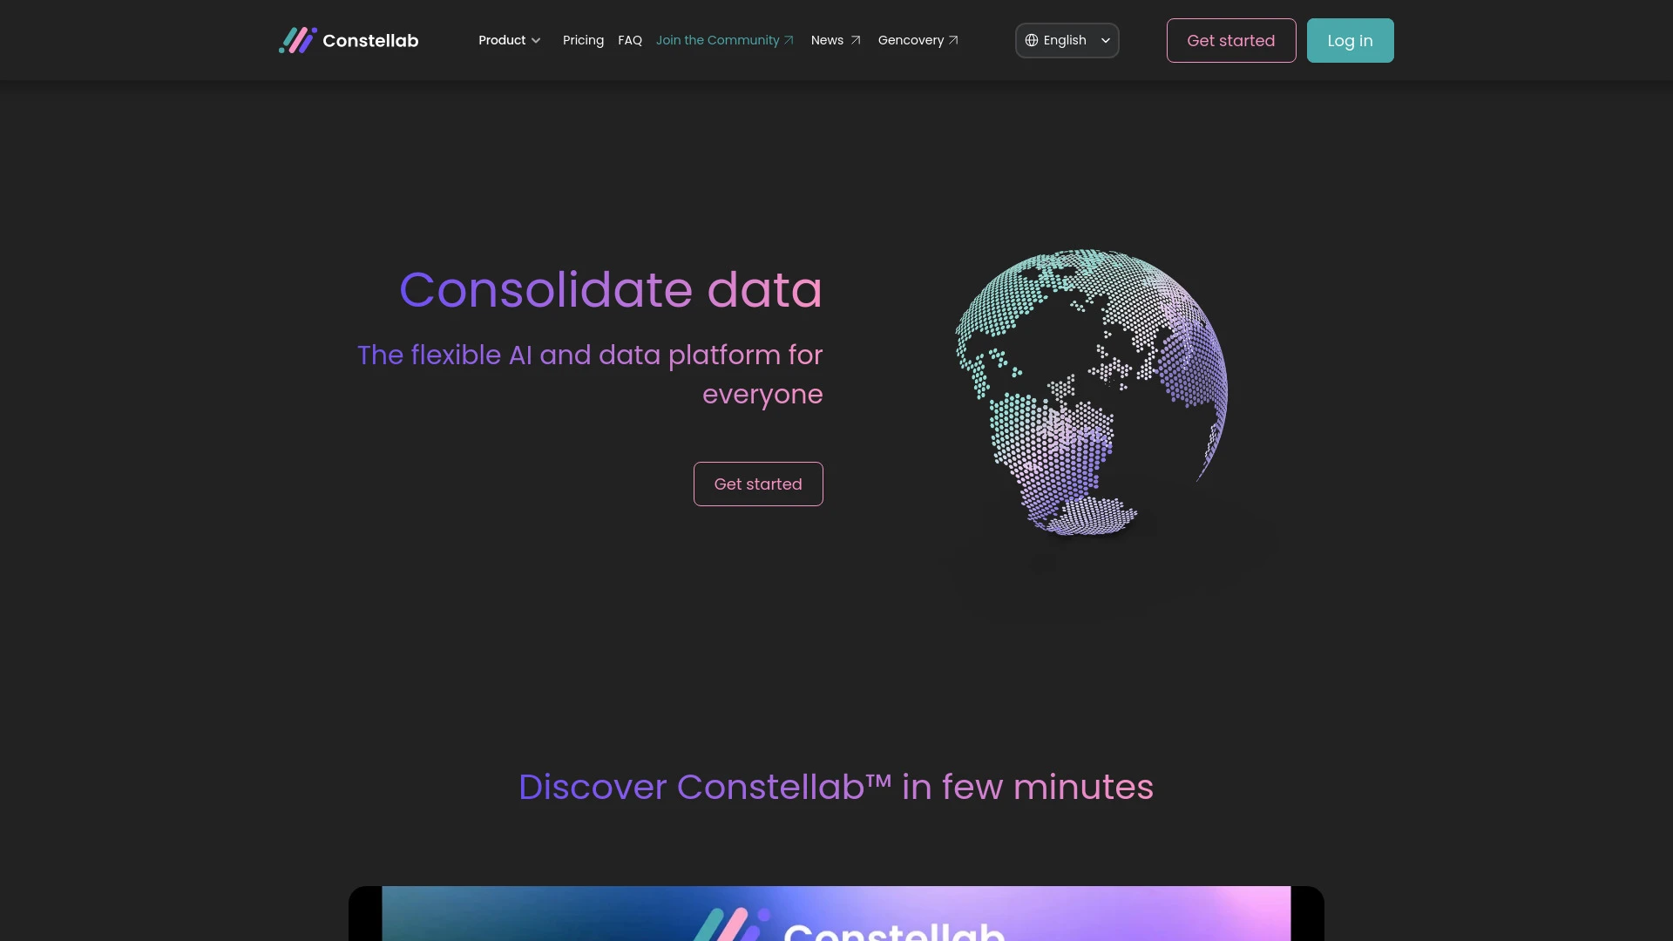Select the Pricing menu item
The width and height of the screenshot is (1673, 941).
[x=583, y=40]
